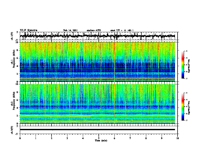Click the ch.2 color bar log(PSD) unit label
Screen dimensions: 200x155
[x=189, y=108]
